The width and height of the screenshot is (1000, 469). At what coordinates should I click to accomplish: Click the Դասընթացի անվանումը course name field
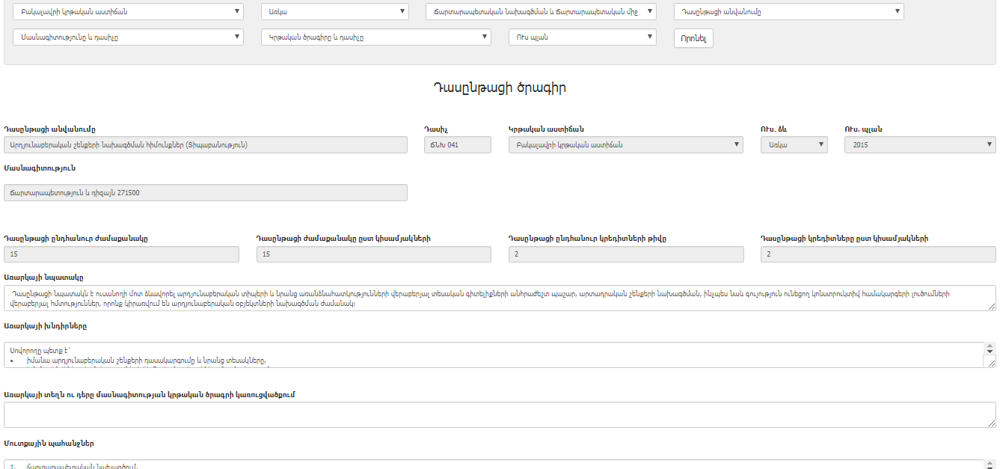(x=206, y=145)
